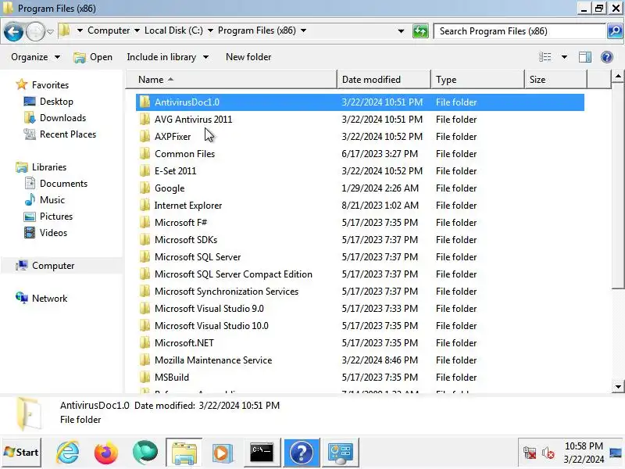Select Libraries in the navigation pane
The image size is (625, 469).
coord(49,167)
